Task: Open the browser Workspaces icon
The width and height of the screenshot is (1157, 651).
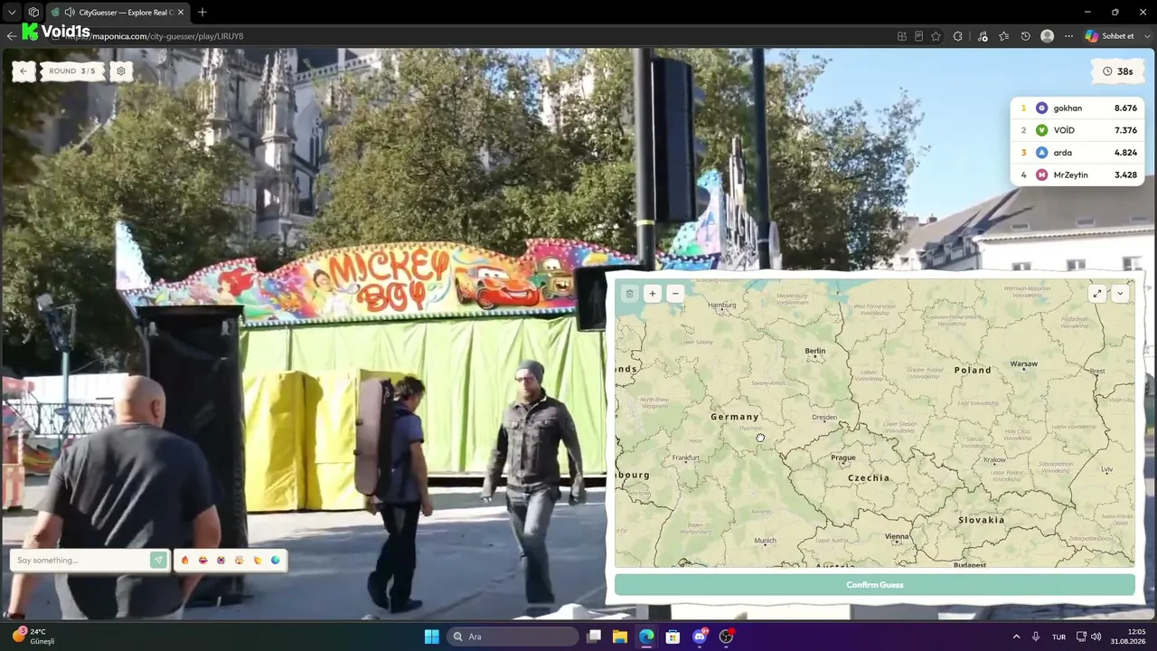Action: [33, 13]
